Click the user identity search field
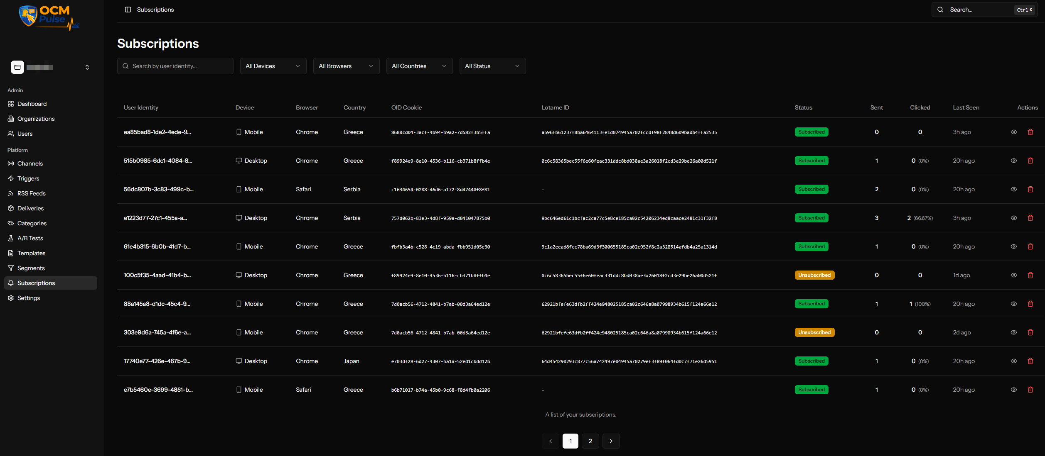Screen dimensions: 1045x456 click(x=175, y=66)
